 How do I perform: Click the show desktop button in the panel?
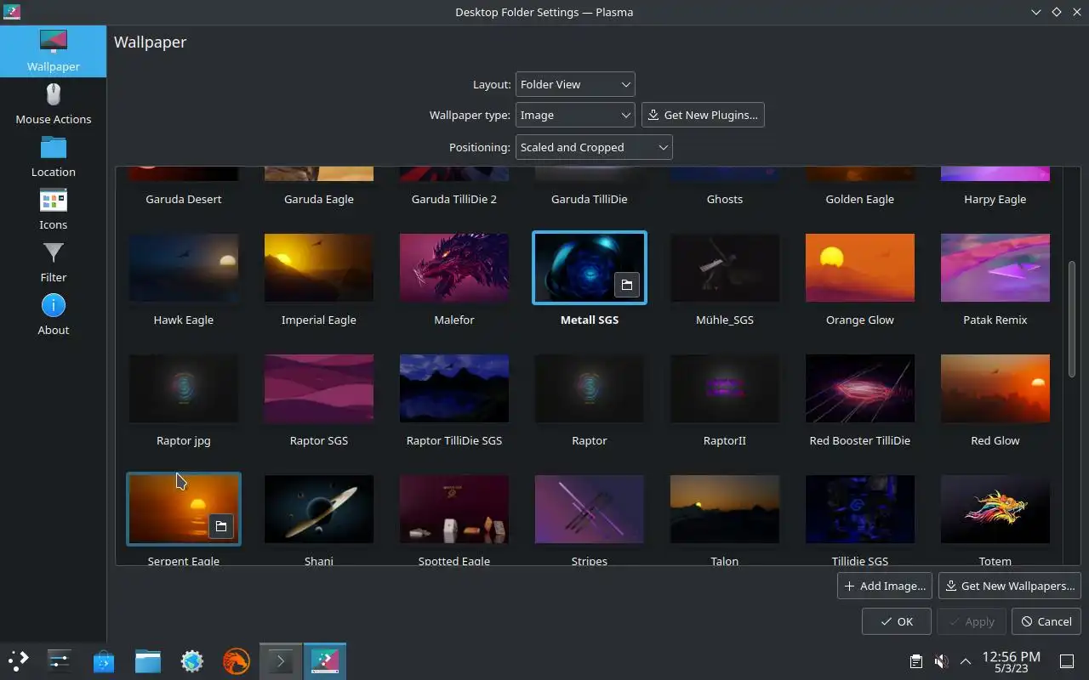pos(1066,661)
